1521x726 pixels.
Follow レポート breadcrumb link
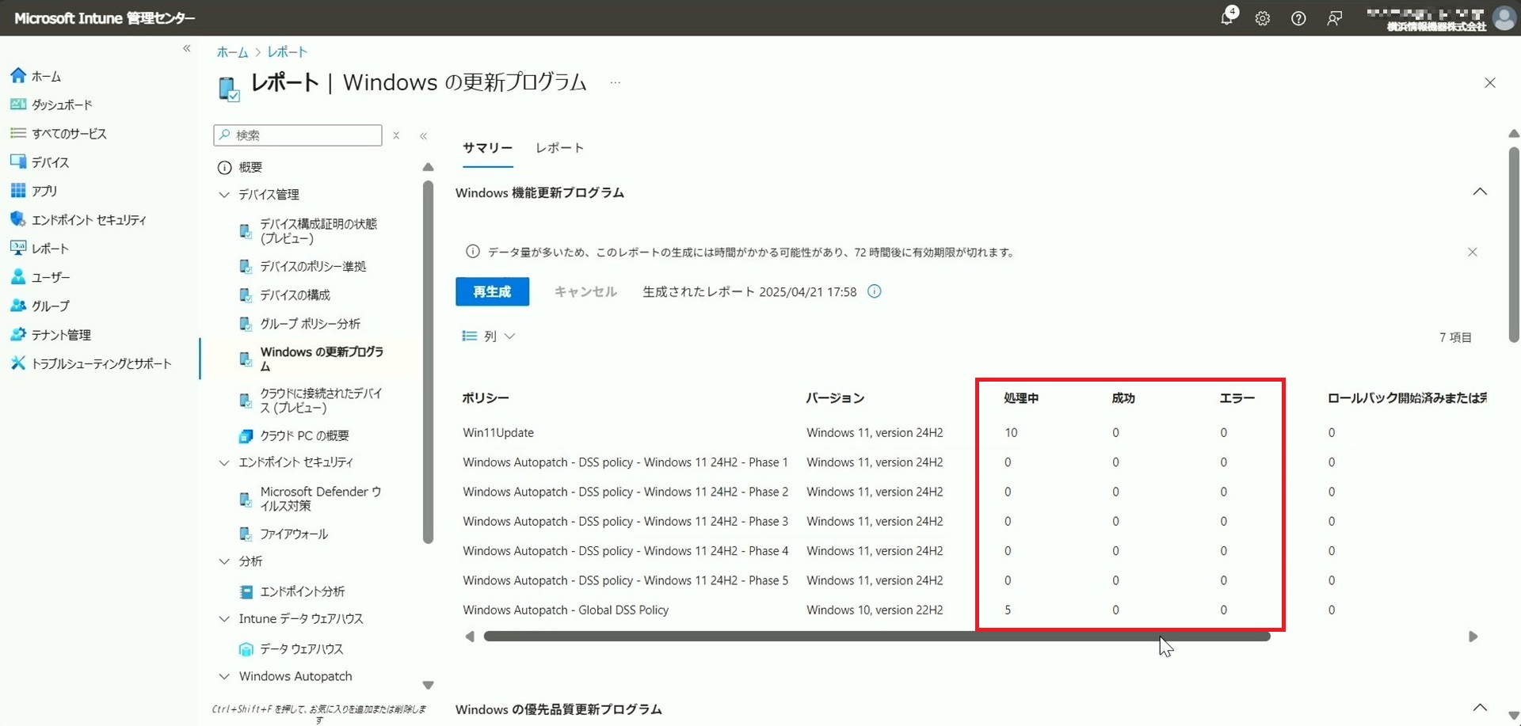coord(287,52)
